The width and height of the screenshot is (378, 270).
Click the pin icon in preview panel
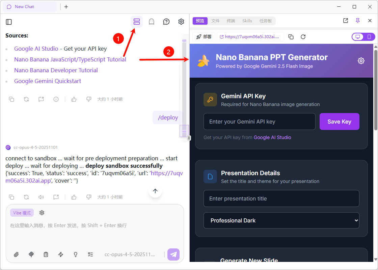[358, 21]
